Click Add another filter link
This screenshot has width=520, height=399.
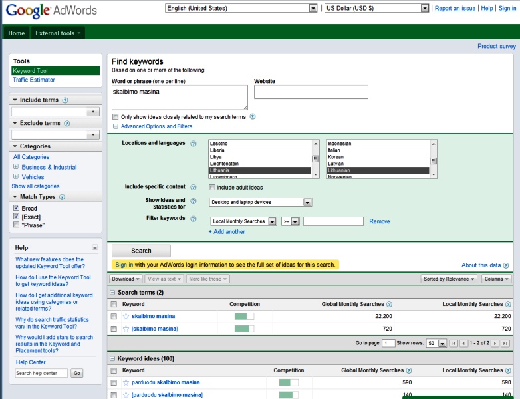[227, 232]
